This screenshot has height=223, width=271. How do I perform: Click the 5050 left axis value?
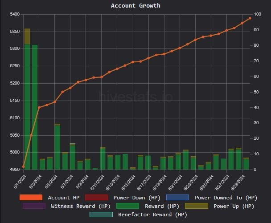(15, 135)
